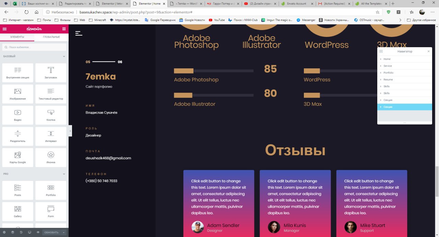Viewport: 439px width, 237px height.
Task: Close the Навигатор panel
Action: (x=428, y=51)
